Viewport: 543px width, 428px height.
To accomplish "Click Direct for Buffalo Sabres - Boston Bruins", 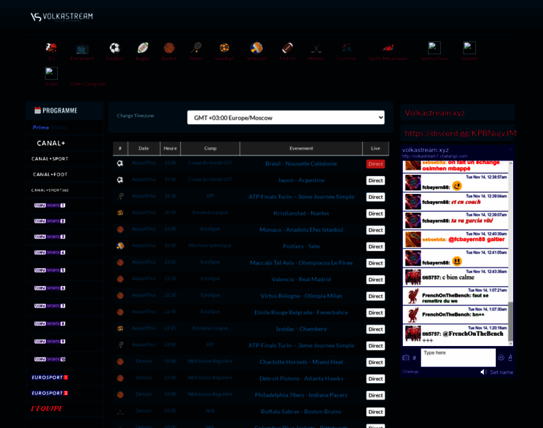I will (375, 412).
